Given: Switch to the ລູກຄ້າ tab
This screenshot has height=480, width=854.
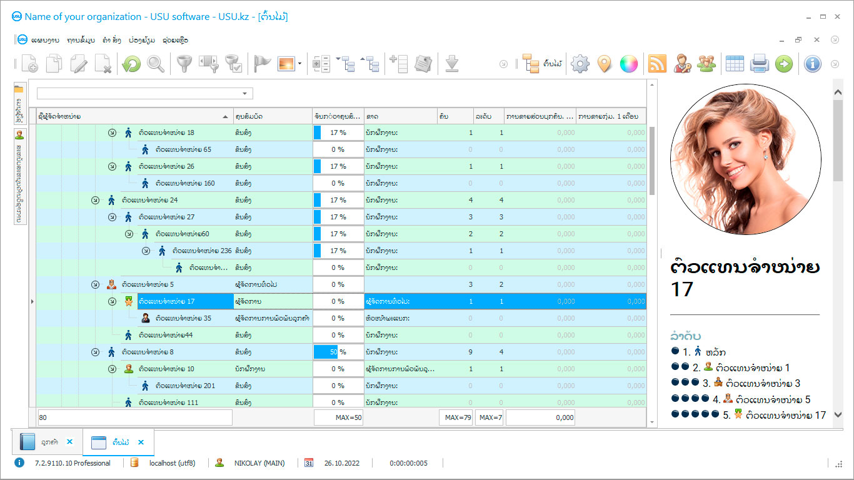Looking at the screenshot, I should tap(50, 442).
